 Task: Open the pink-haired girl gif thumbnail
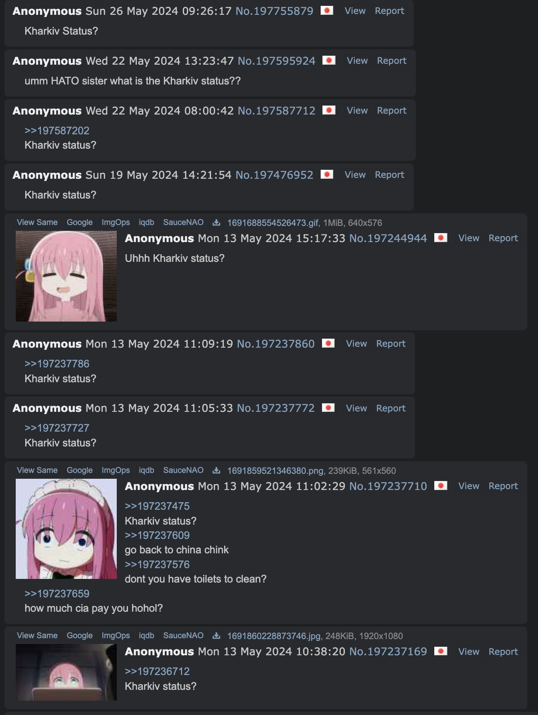coord(66,276)
